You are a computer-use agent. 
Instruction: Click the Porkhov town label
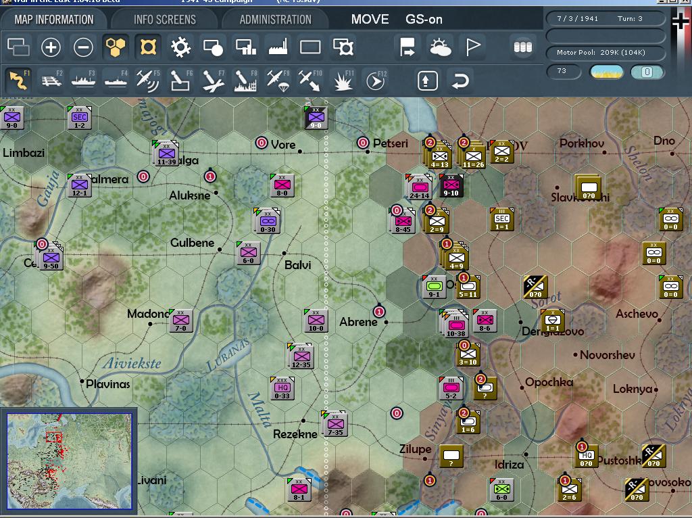tap(582, 143)
